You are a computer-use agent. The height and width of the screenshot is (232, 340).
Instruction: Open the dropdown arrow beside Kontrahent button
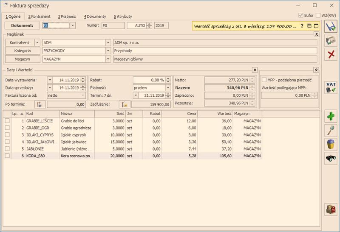pyautogui.click(x=37, y=43)
